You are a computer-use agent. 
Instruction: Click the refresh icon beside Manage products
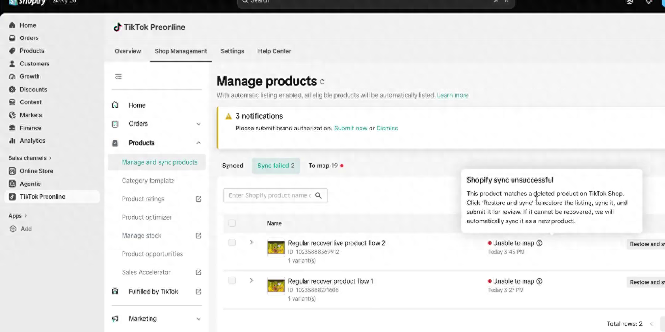322,82
